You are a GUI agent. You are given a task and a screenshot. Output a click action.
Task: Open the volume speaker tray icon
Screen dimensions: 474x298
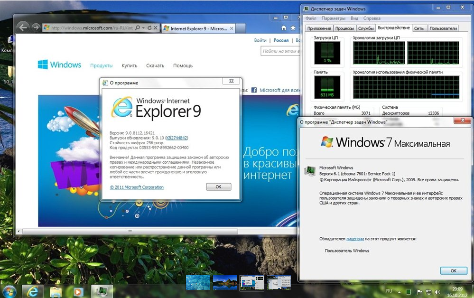[437, 292]
